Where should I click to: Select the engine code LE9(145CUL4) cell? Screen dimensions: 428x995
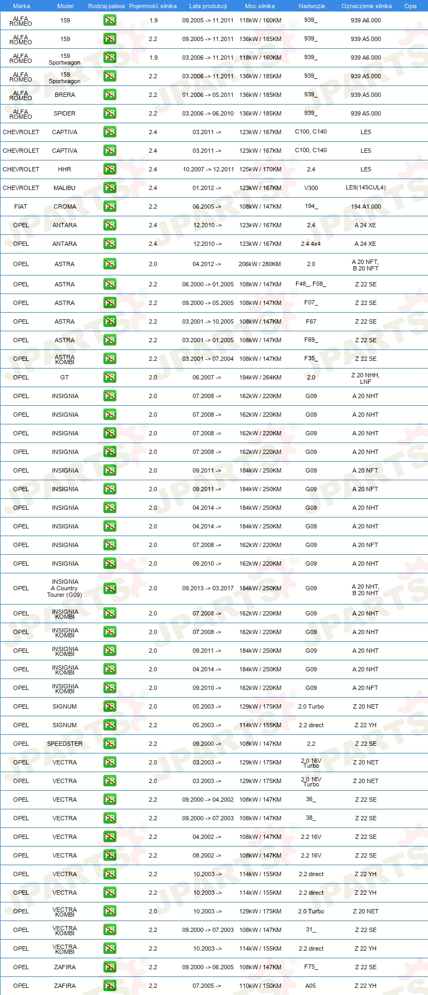coord(366,187)
